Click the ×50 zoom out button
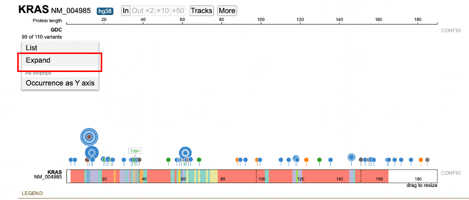 177,10
